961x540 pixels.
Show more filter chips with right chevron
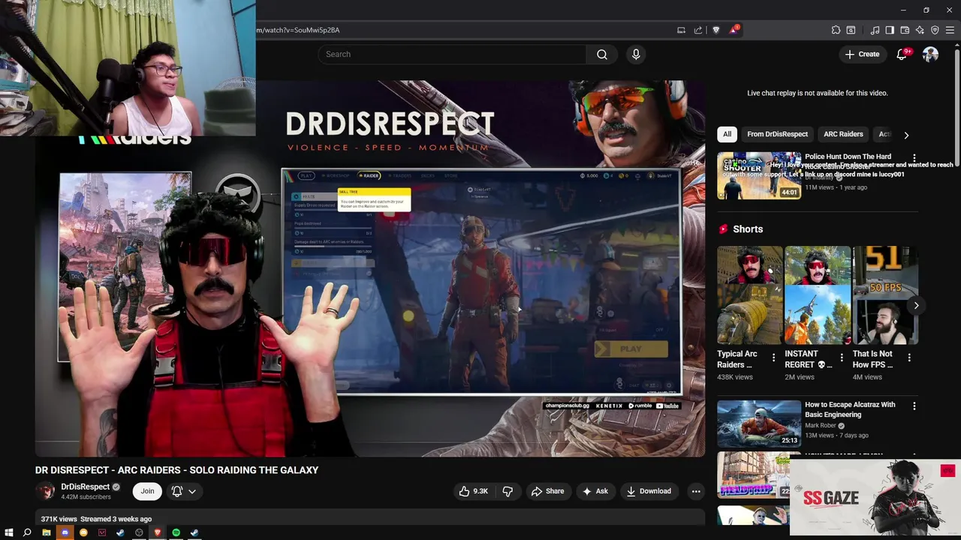point(906,135)
